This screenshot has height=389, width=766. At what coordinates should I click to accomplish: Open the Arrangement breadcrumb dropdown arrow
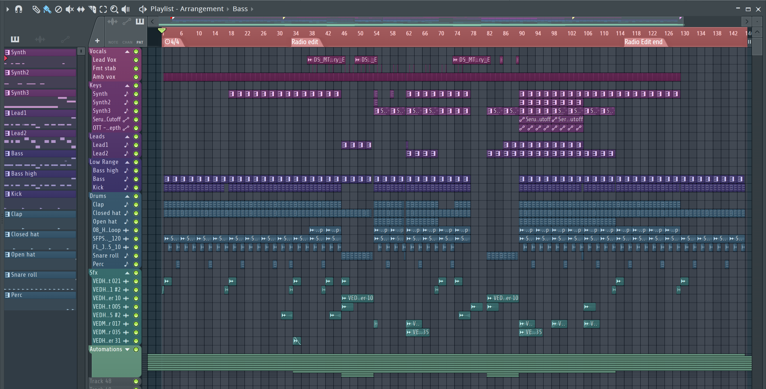228,9
